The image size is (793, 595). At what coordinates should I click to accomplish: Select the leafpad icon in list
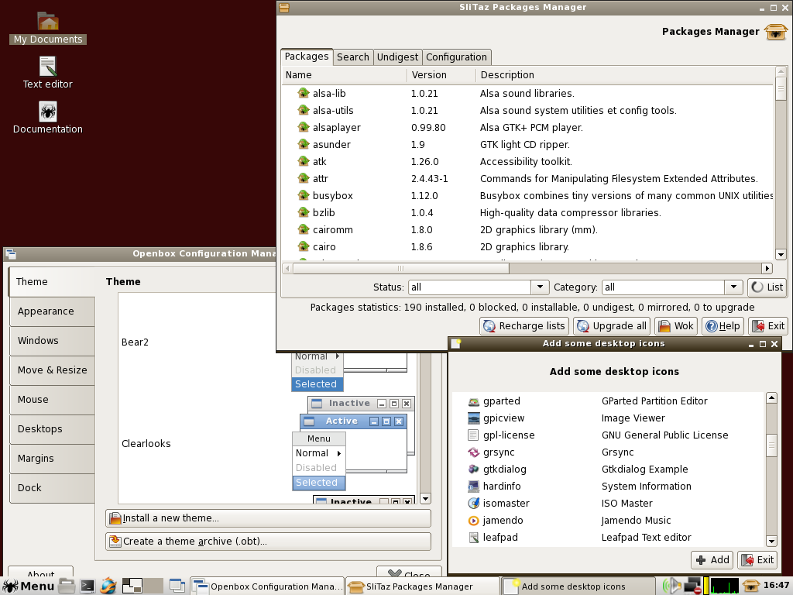click(x=473, y=538)
